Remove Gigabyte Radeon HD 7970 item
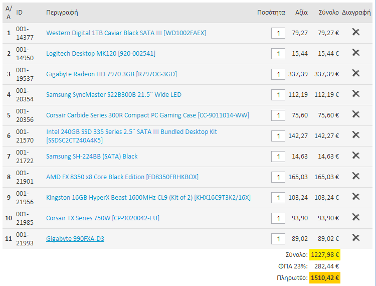 tap(356, 73)
